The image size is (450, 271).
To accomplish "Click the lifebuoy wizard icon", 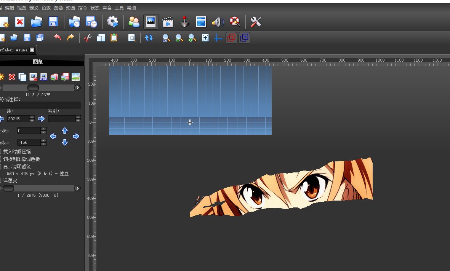I will click(234, 22).
